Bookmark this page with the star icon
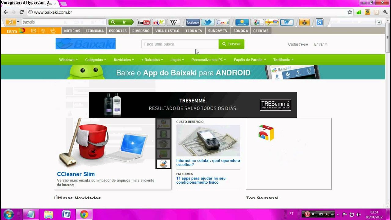Screen dimensions: 391x220 click(x=350, y=12)
